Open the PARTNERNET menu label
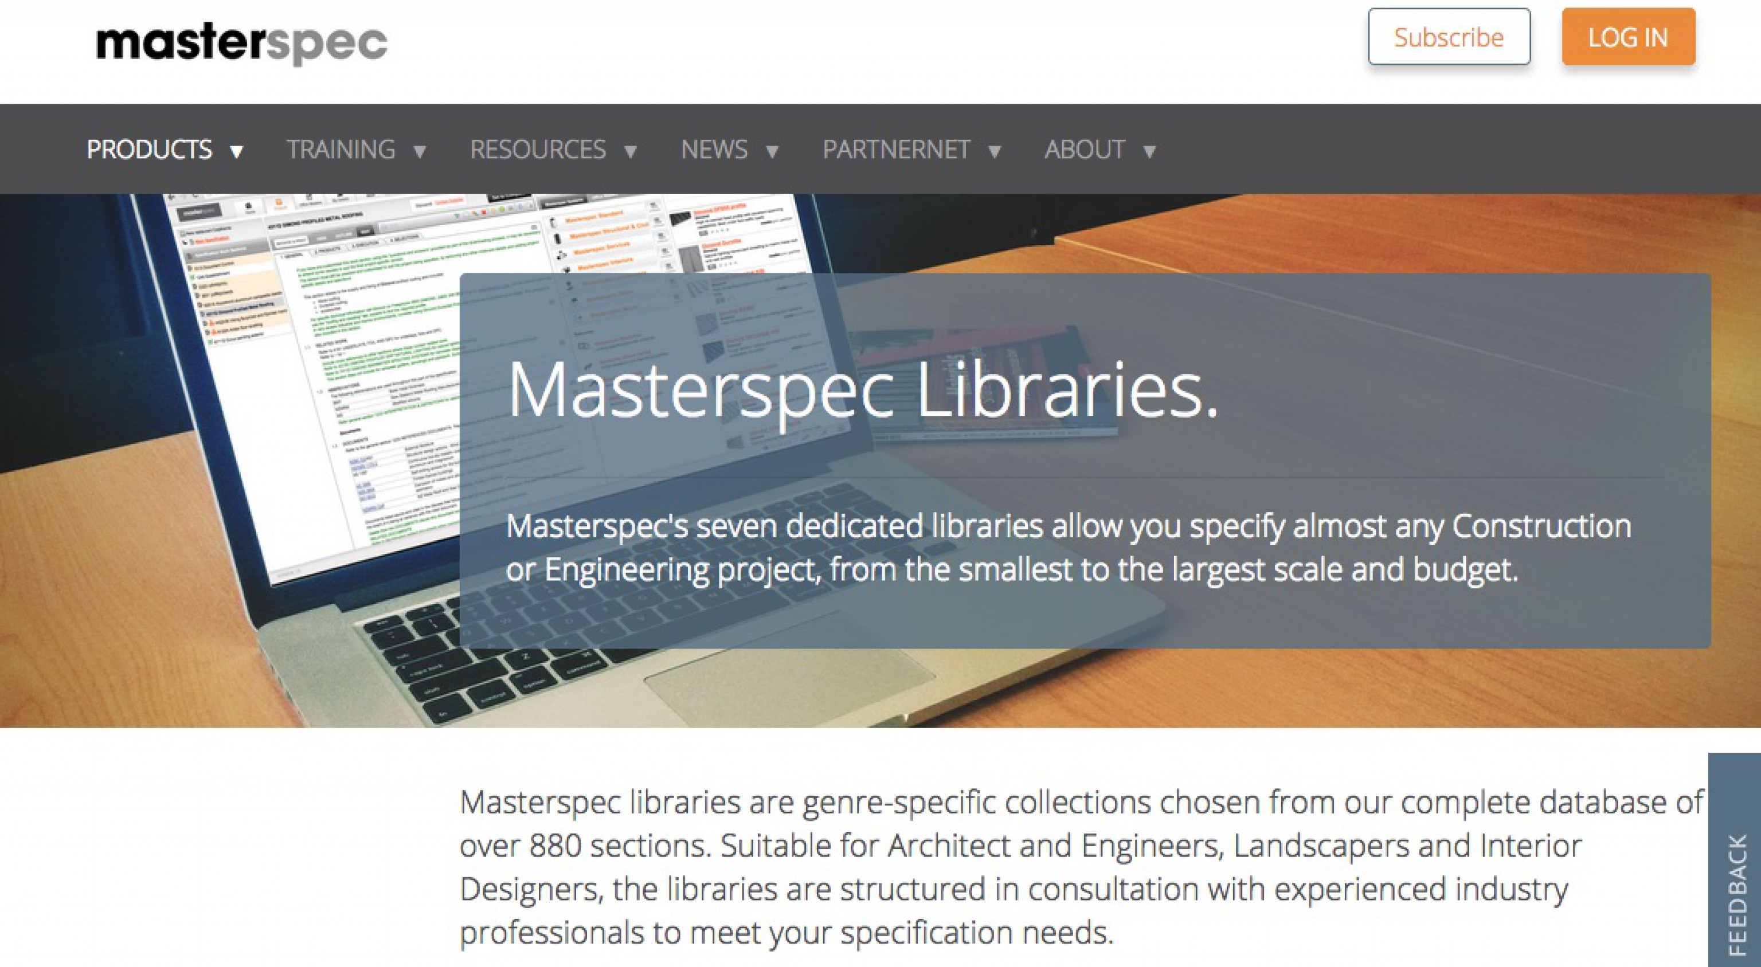 tap(895, 150)
